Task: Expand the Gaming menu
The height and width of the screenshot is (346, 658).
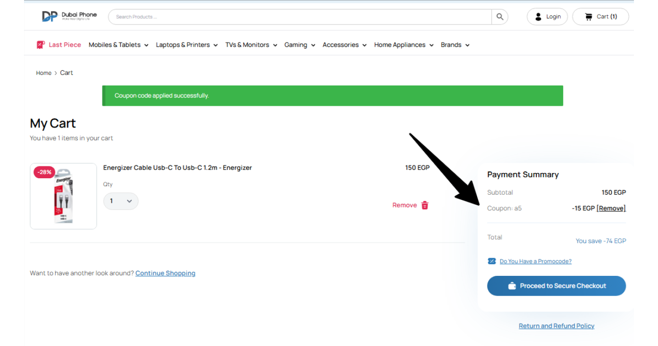Action: click(x=300, y=45)
